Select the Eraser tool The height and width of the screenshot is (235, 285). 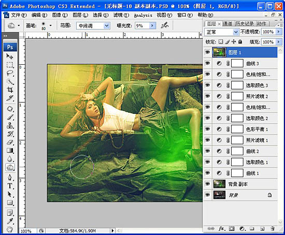pos(10,142)
